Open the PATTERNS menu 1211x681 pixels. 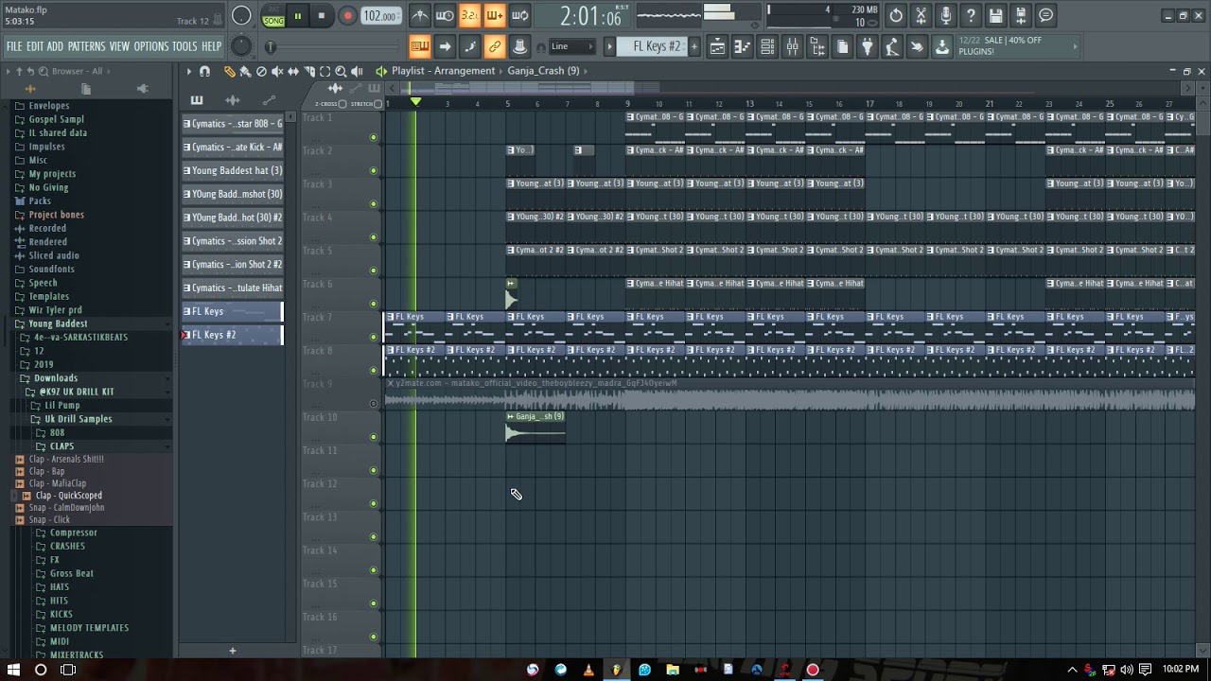tap(86, 46)
